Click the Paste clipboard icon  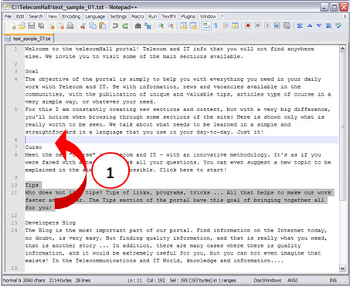(103, 25)
